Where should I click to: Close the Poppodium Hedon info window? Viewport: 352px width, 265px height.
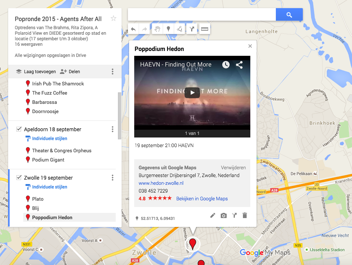coord(250,46)
